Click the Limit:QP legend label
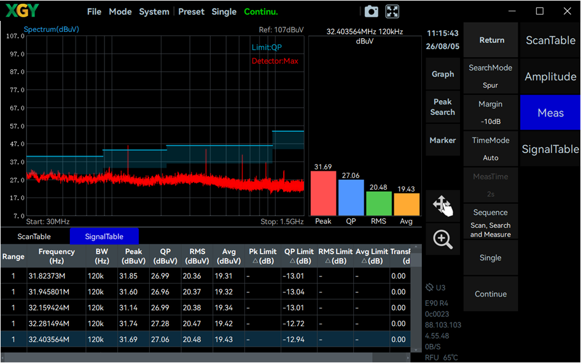Screen dimensions: 581x363 click(x=267, y=47)
